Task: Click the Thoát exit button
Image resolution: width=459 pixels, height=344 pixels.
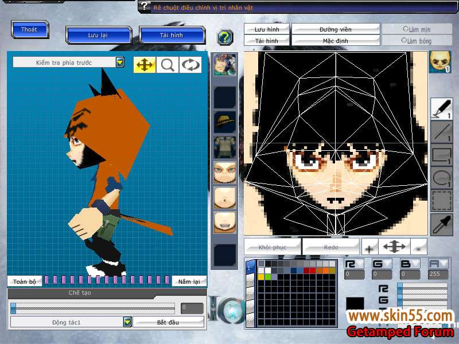Action: coord(29,29)
